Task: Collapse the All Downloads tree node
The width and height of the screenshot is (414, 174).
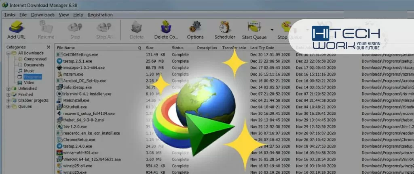Action: pos(8,53)
